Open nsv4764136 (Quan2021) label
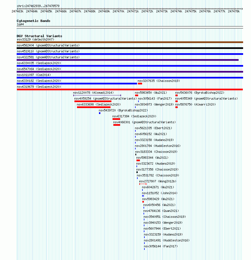The width and height of the screenshot is (251, 260). (161, 211)
